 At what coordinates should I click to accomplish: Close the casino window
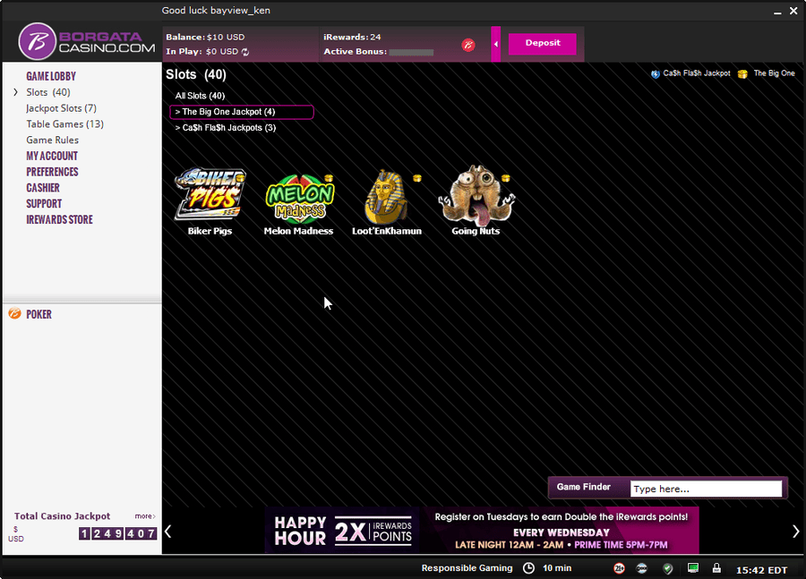pos(793,11)
